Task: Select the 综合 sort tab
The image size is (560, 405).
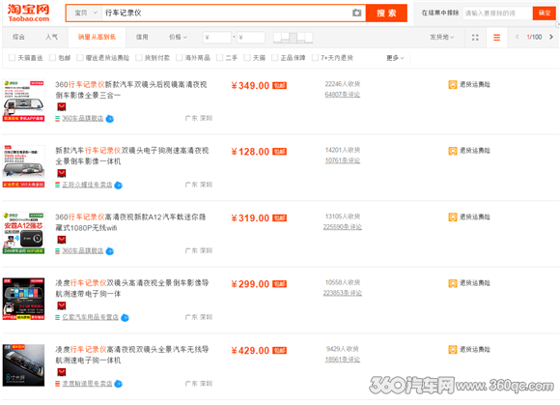Action: [18, 37]
